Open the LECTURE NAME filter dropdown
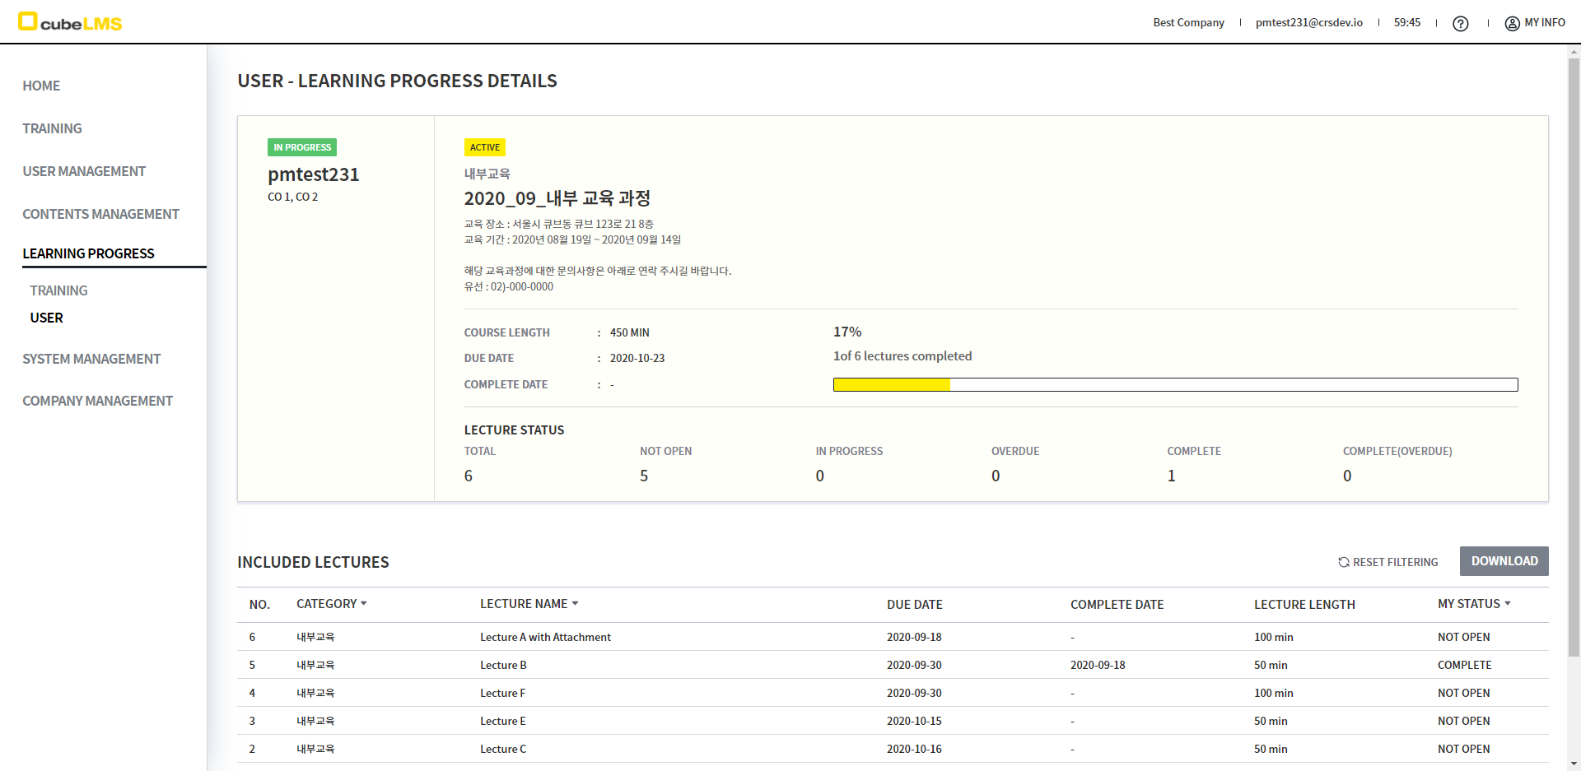1581x771 pixels. click(x=575, y=604)
